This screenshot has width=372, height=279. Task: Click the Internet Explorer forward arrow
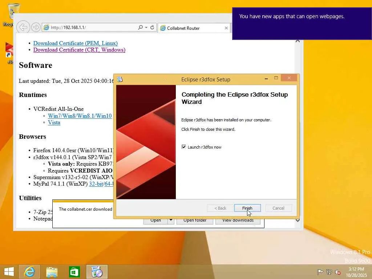(x=36, y=27)
